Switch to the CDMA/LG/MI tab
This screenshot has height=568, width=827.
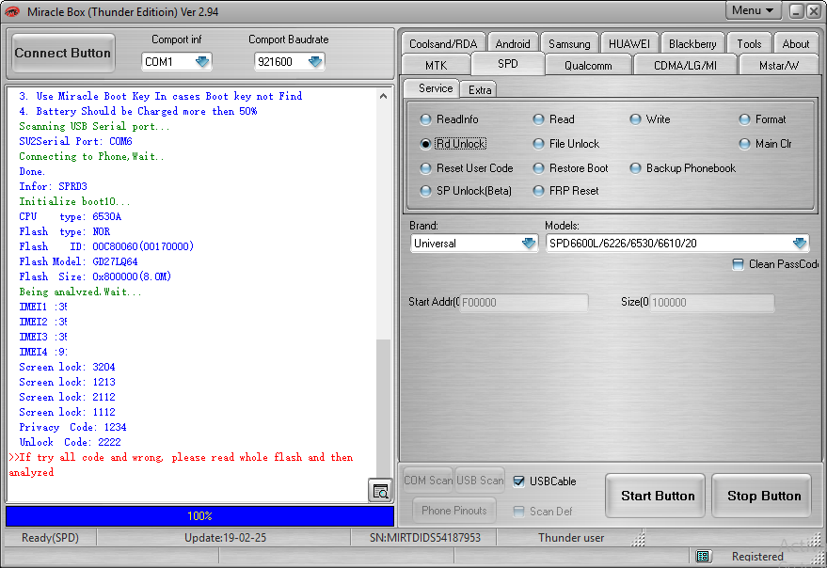coord(685,66)
